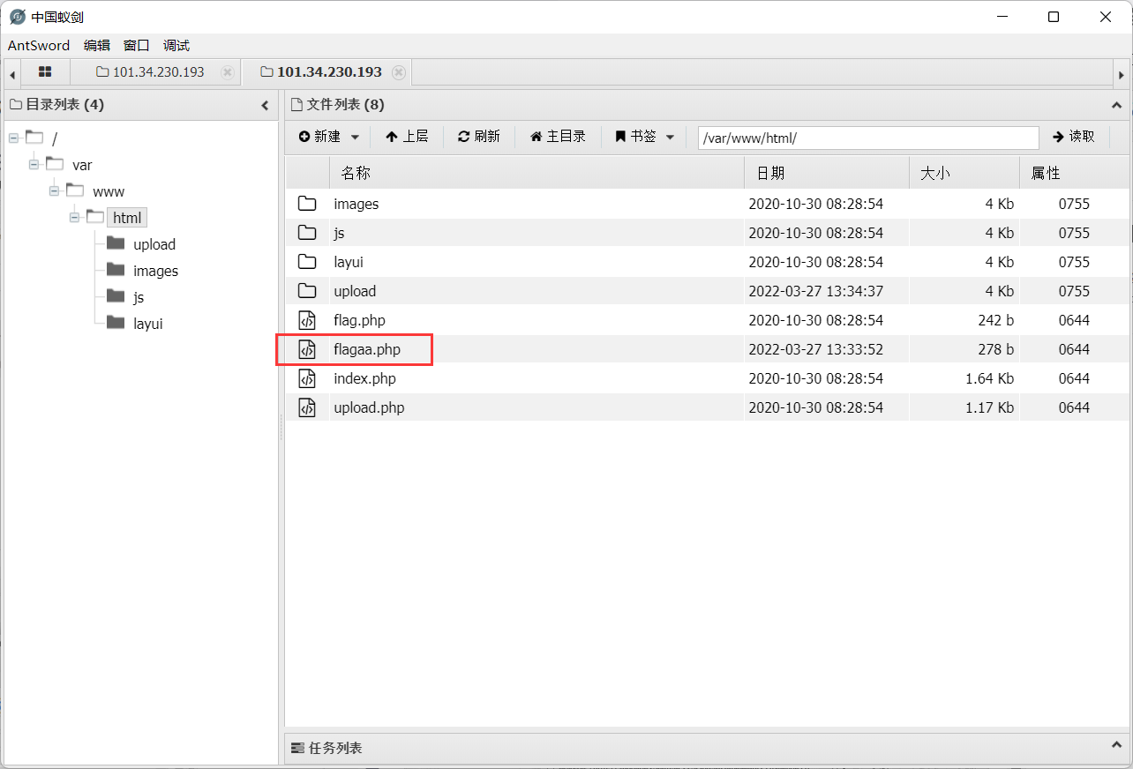Sort by 属性 column header
Viewport: 1133px width, 769px height.
tap(1074, 173)
